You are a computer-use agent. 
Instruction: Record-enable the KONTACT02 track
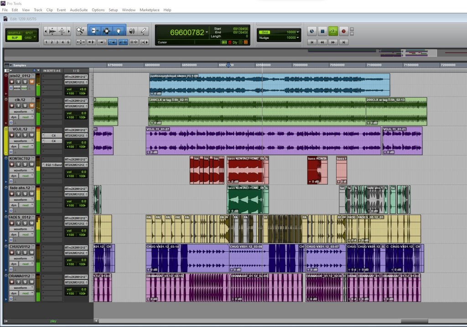pos(12,165)
